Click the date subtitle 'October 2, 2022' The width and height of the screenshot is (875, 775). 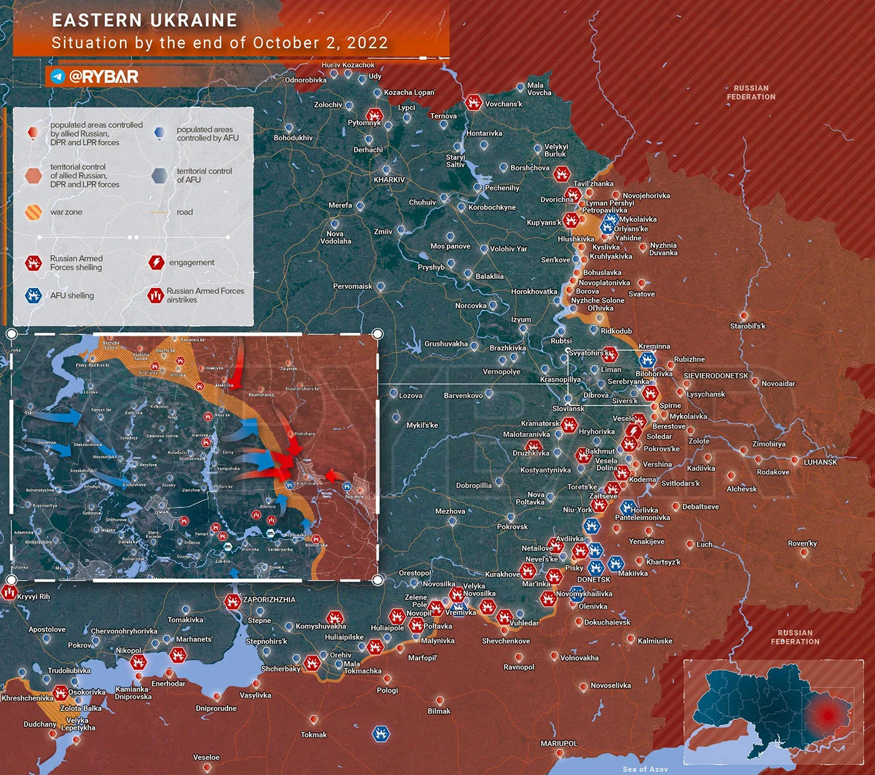click(x=321, y=43)
